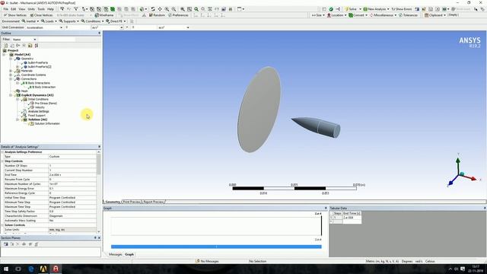Open the Miscellaneous dropdown
The width and height of the screenshot is (487, 274).
383,15
